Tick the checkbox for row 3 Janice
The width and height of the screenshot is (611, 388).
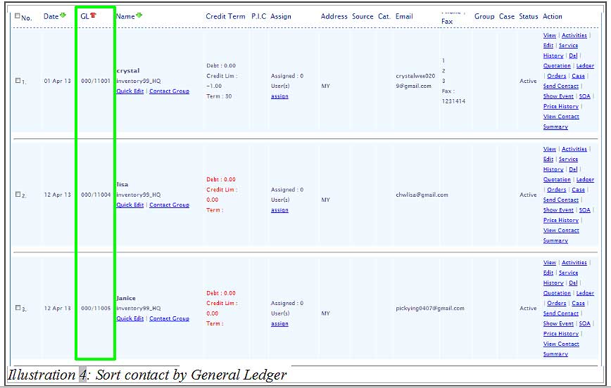pos(18,308)
